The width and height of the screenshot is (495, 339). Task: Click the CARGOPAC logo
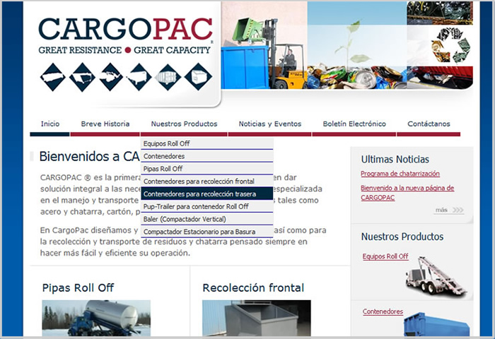pyautogui.click(x=125, y=35)
